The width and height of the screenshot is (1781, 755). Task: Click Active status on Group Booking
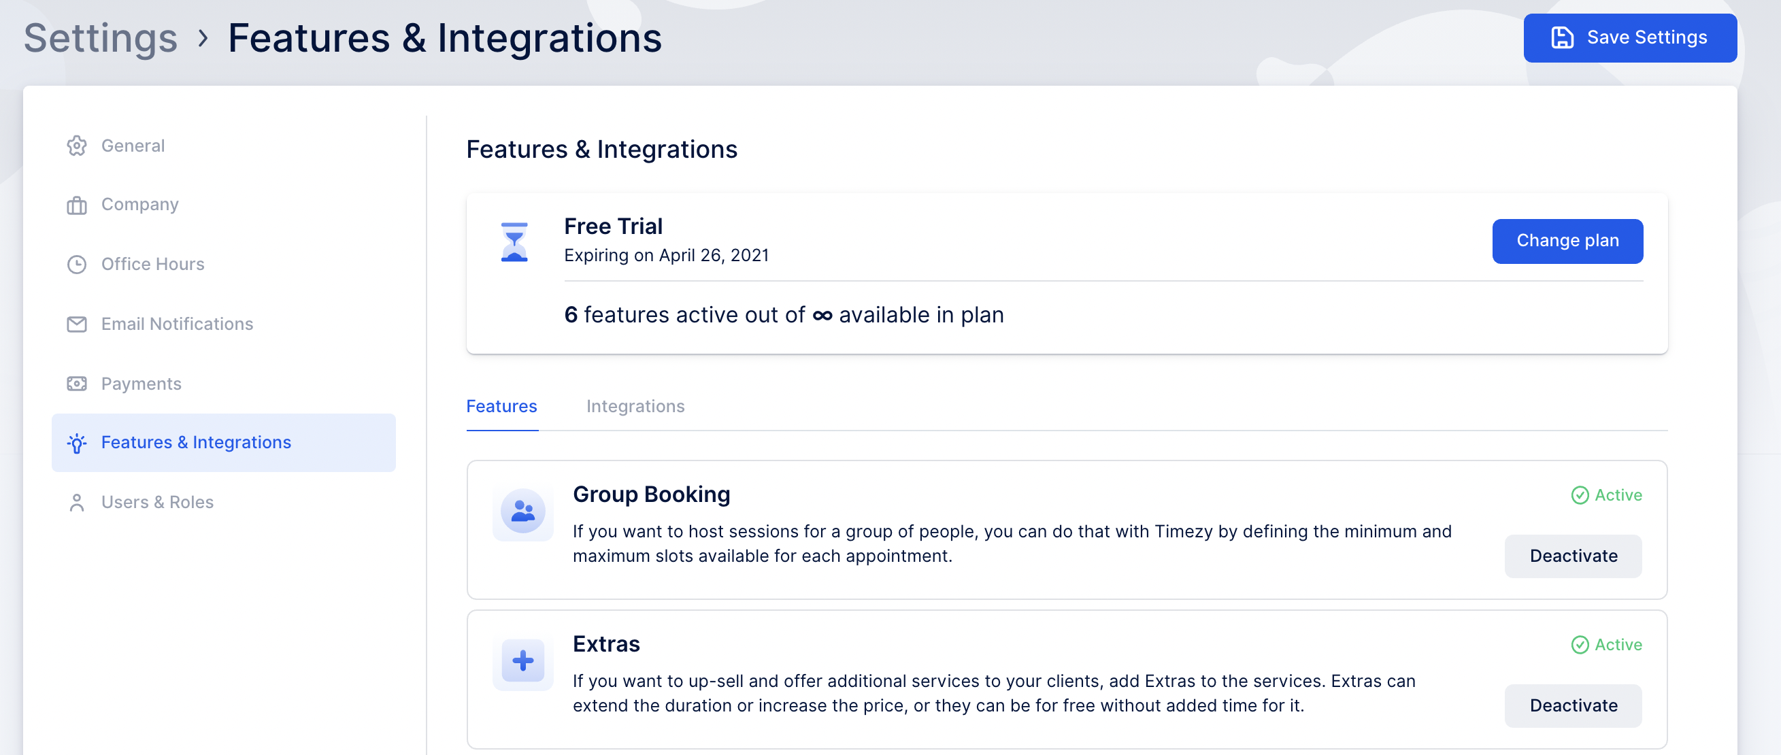tap(1607, 495)
